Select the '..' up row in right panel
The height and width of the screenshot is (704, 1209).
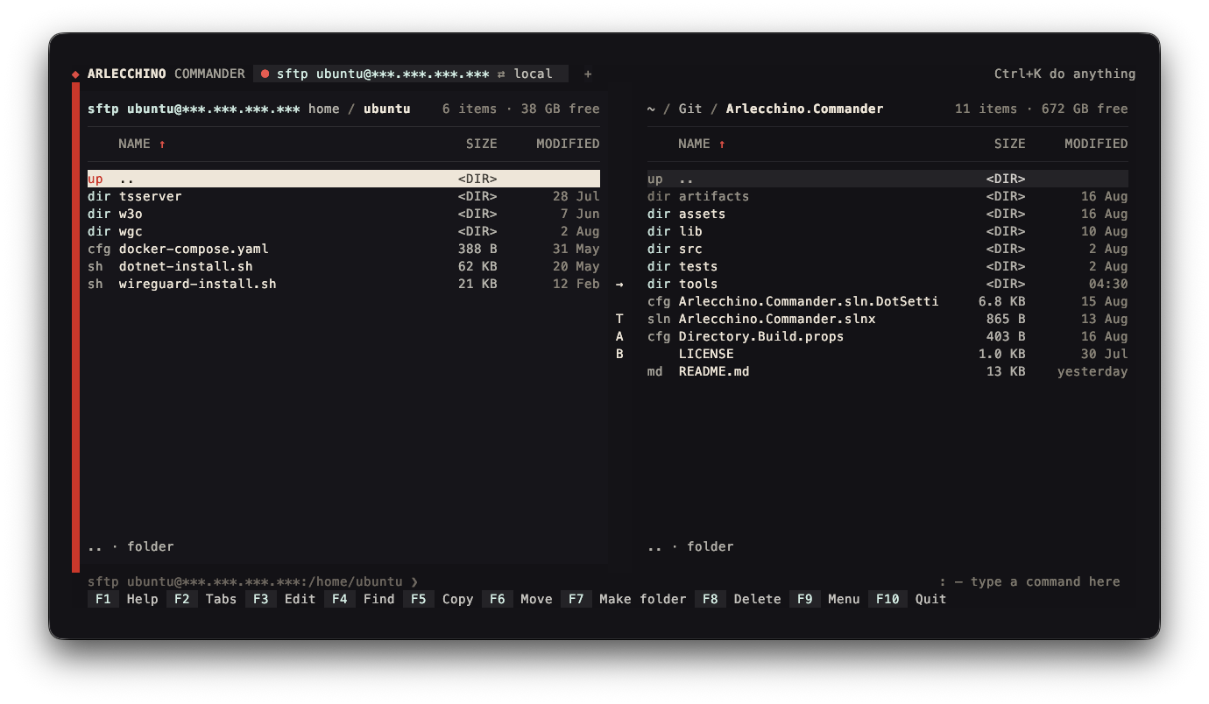coord(887,179)
